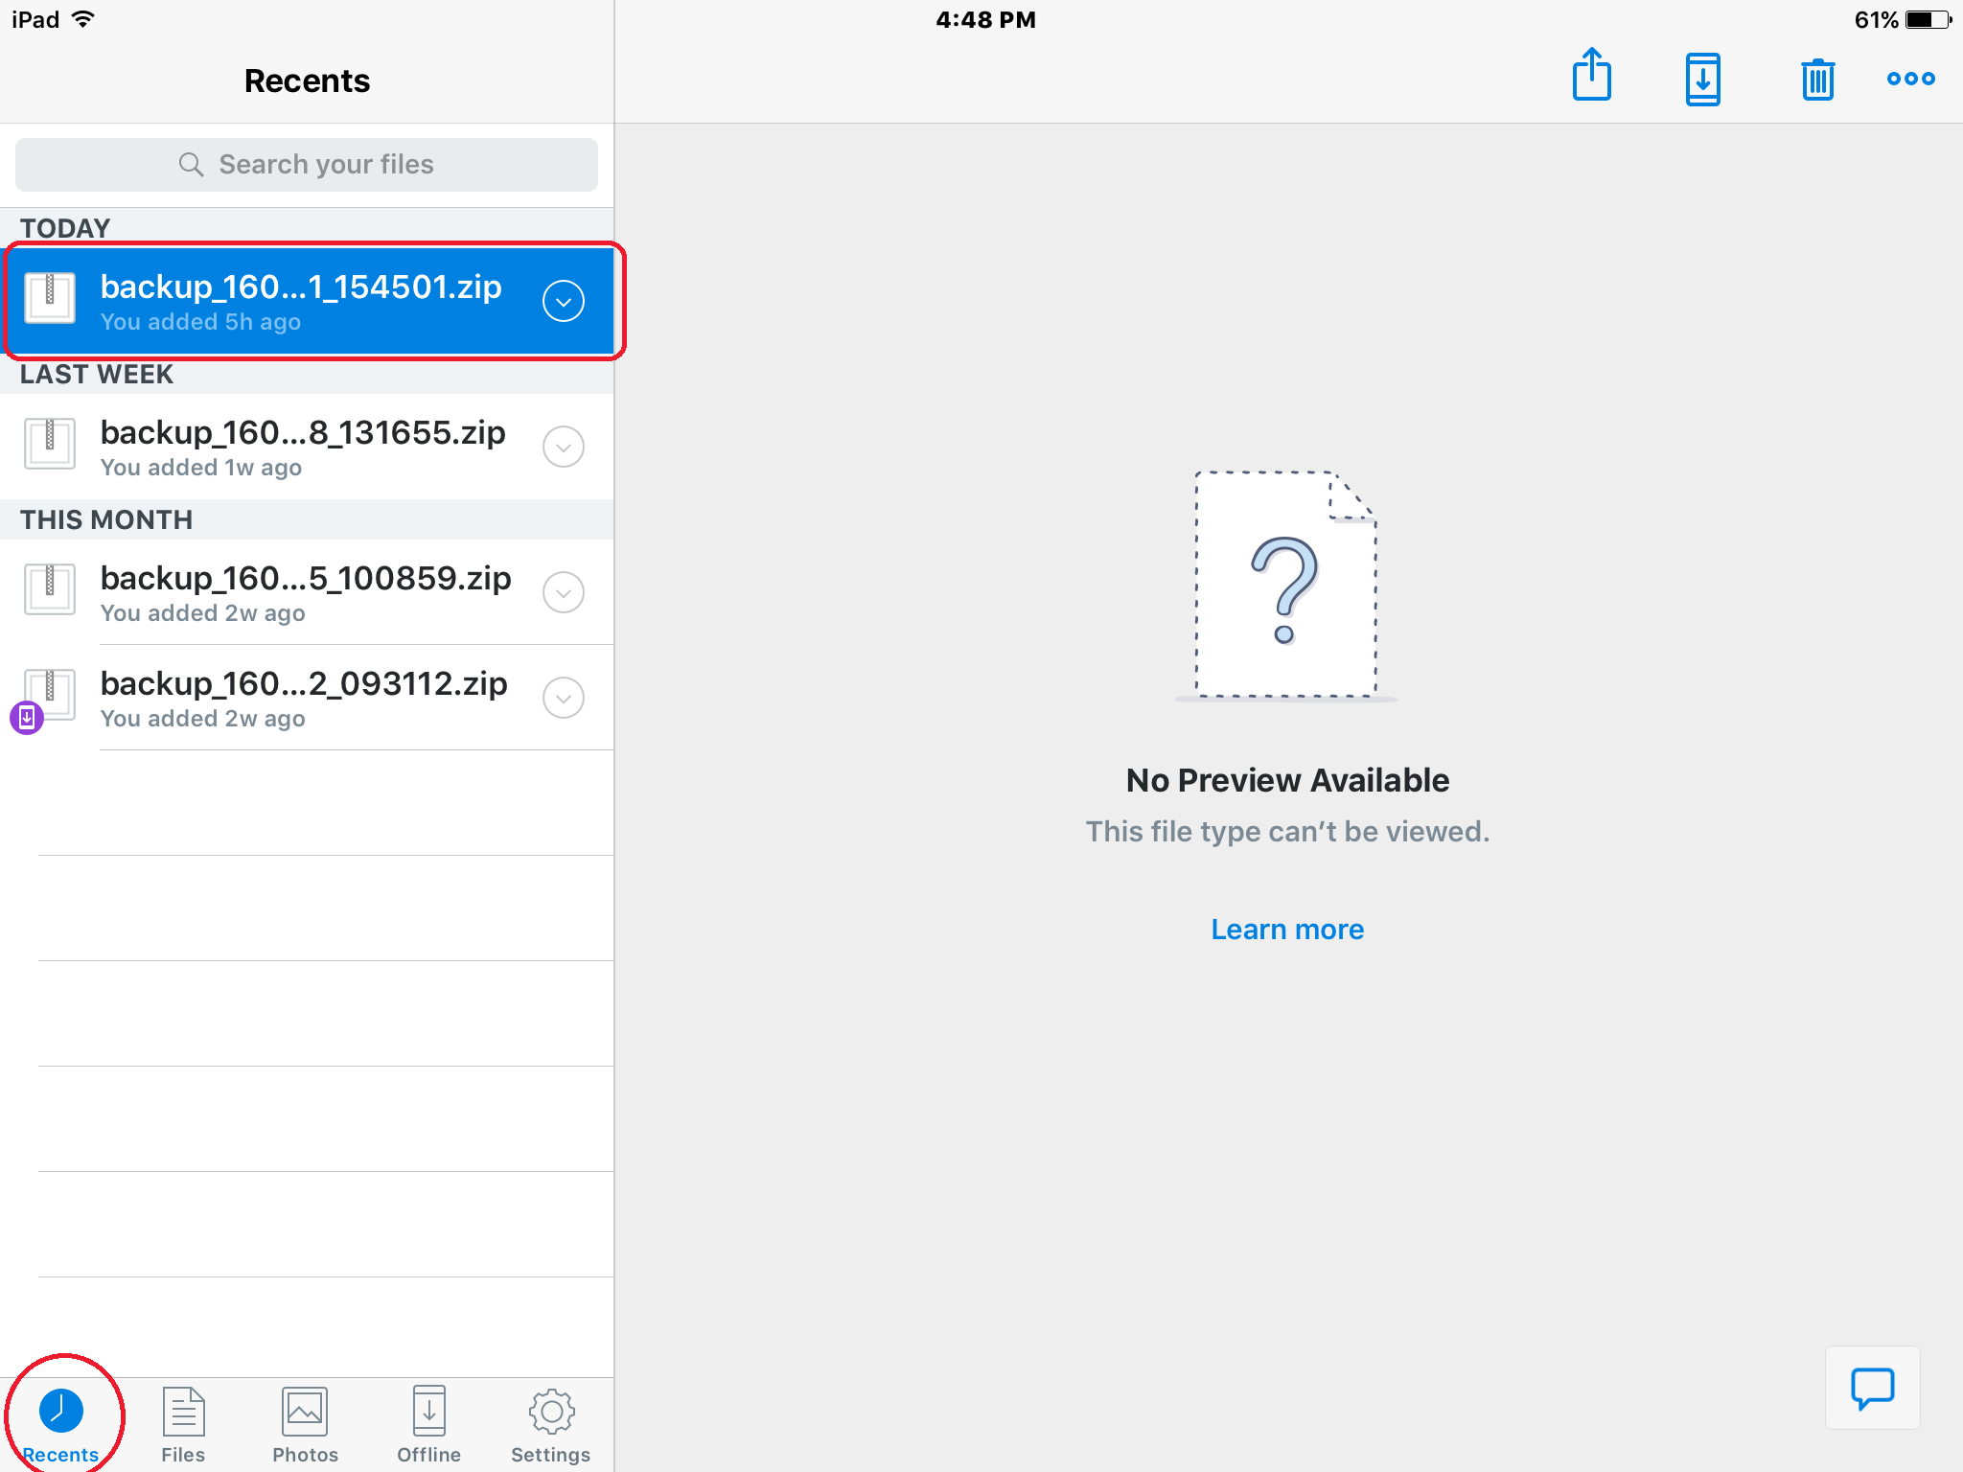Tap the make available offline icon
The image size is (1963, 1472).
(x=1702, y=79)
